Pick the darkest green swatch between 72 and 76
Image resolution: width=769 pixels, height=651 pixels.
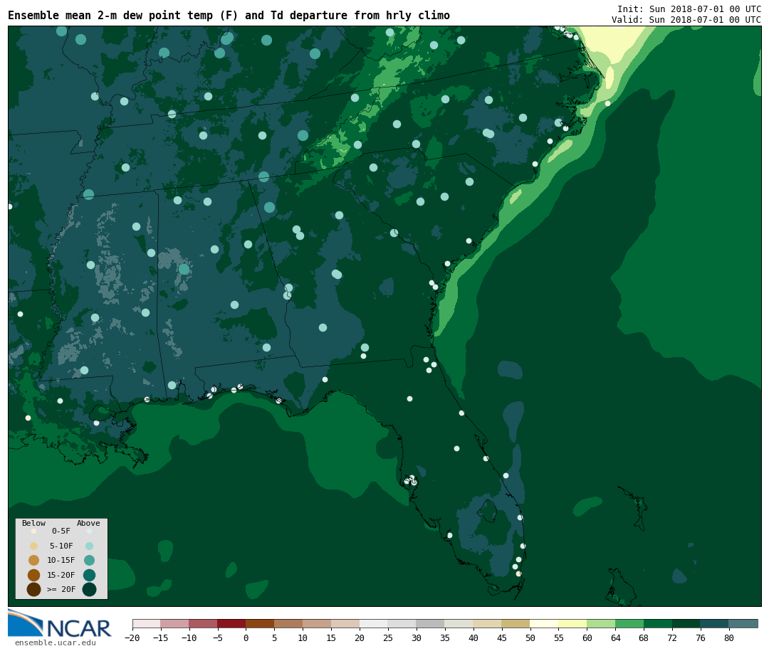coord(686,623)
